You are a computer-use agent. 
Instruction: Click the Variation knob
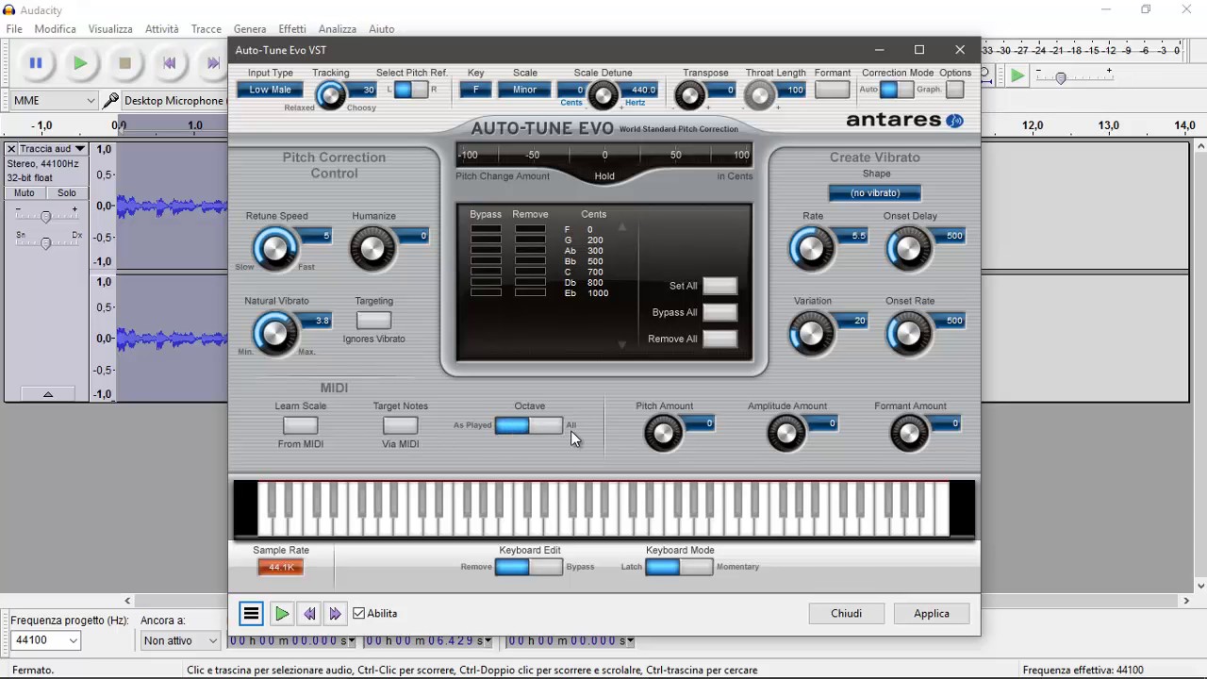pyautogui.click(x=812, y=334)
